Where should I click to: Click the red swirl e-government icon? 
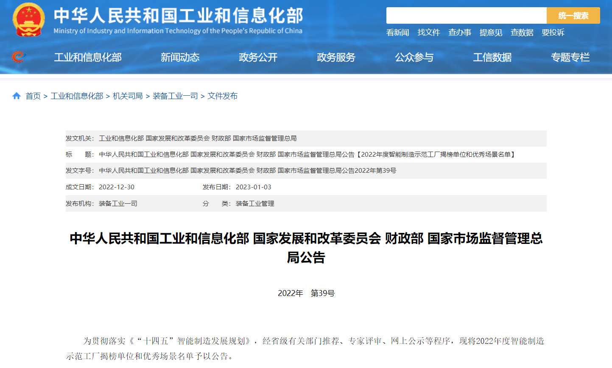point(18,56)
